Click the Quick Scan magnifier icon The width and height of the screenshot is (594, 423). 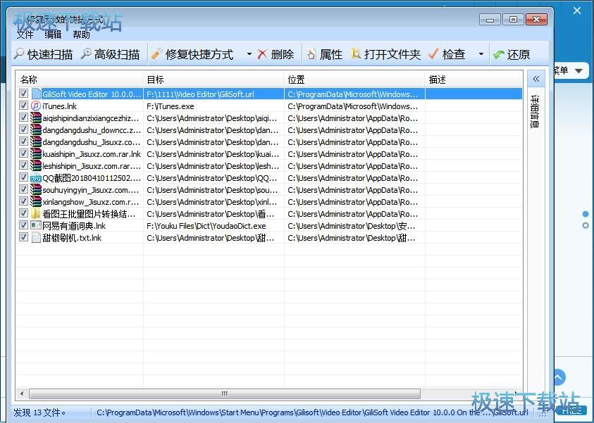(x=19, y=53)
